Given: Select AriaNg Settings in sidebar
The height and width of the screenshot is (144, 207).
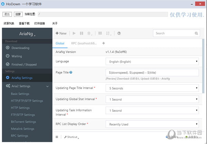Looking at the screenshot, I should [x=27, y=78].
